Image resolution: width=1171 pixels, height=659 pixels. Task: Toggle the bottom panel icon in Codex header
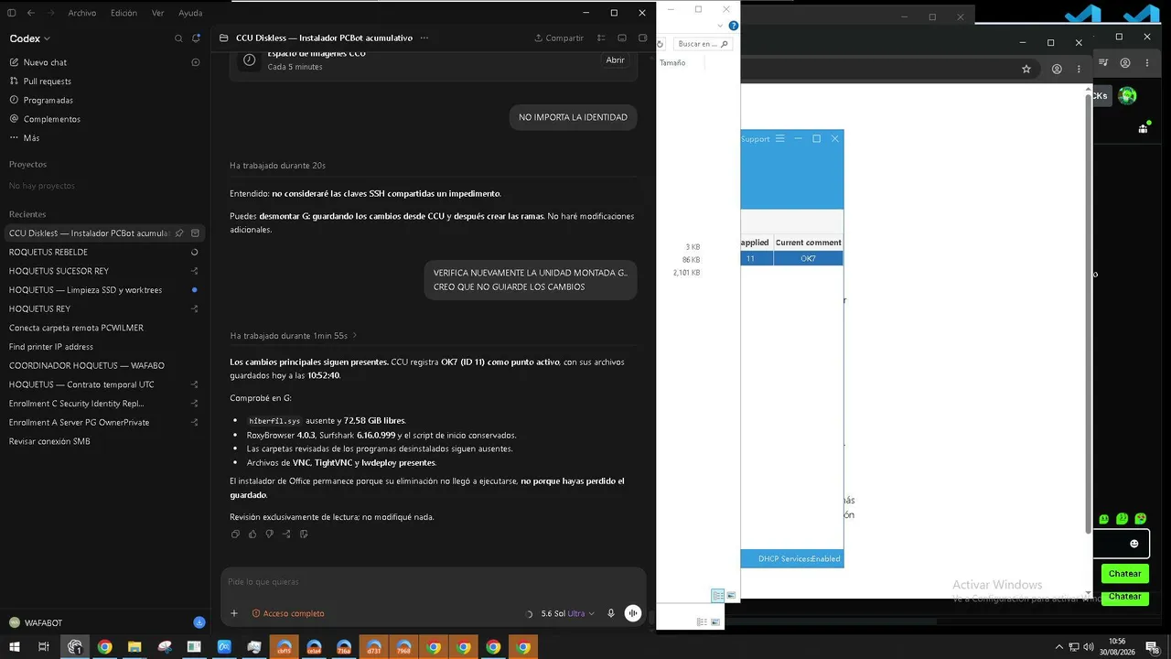click(x=622, y=38)
